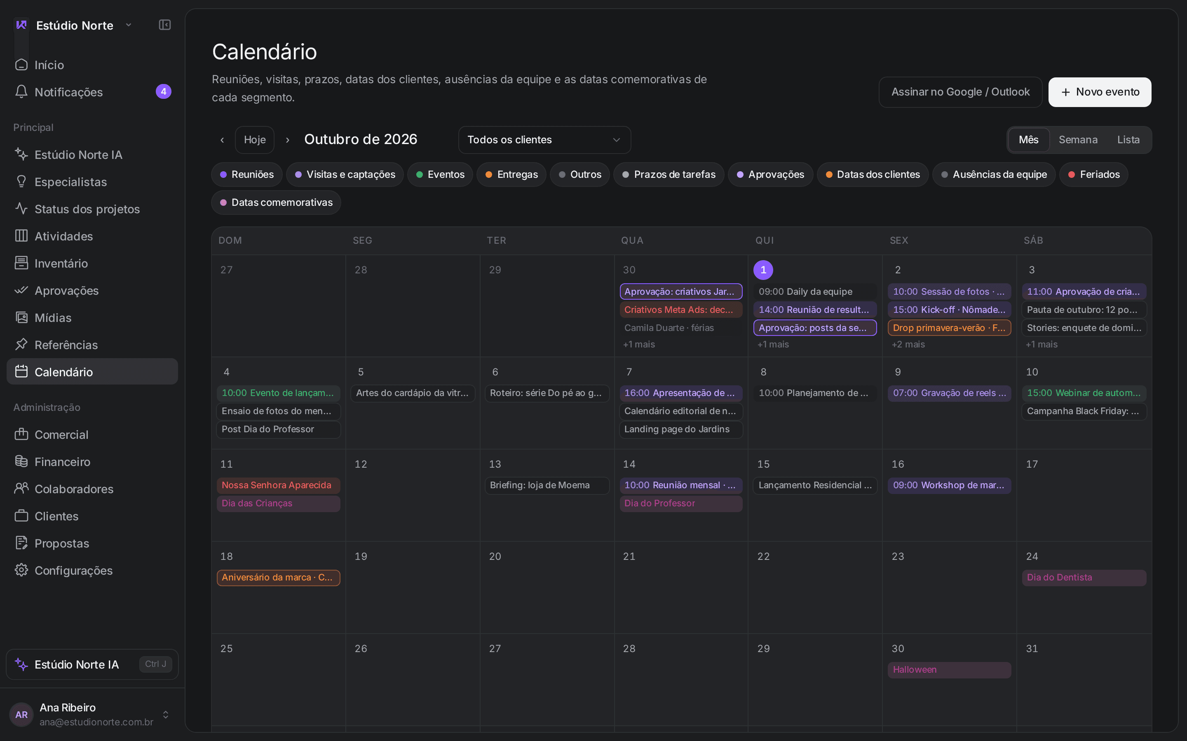Show +2 mais on October 2
This screenshot has width=1187, height=741.
click(x=908, y=345)
